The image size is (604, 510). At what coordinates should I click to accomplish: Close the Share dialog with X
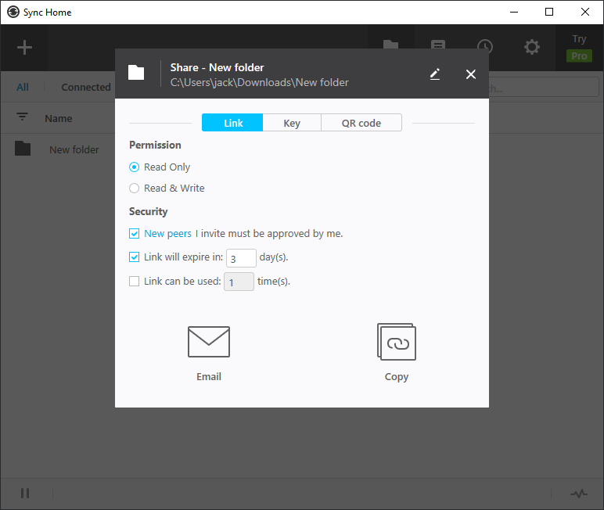point(471,74)
